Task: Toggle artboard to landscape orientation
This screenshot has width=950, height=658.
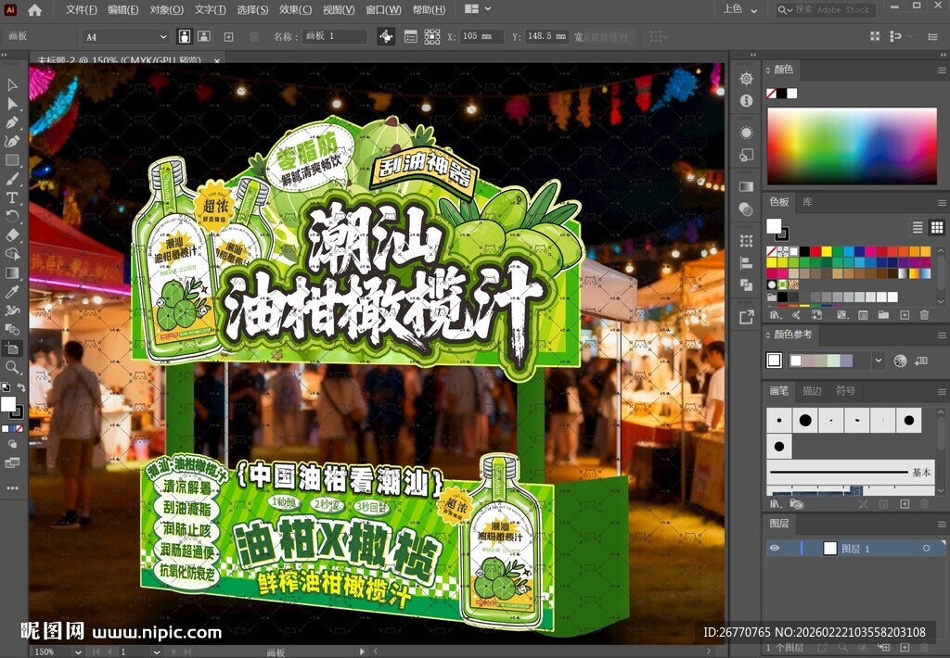Action: pyautogui.click(x=204, y=35)
